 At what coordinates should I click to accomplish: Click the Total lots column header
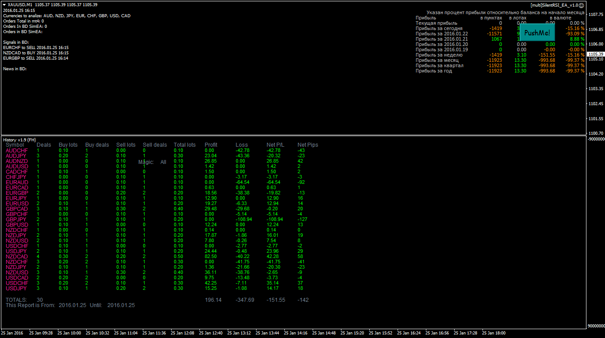(184, 145)
